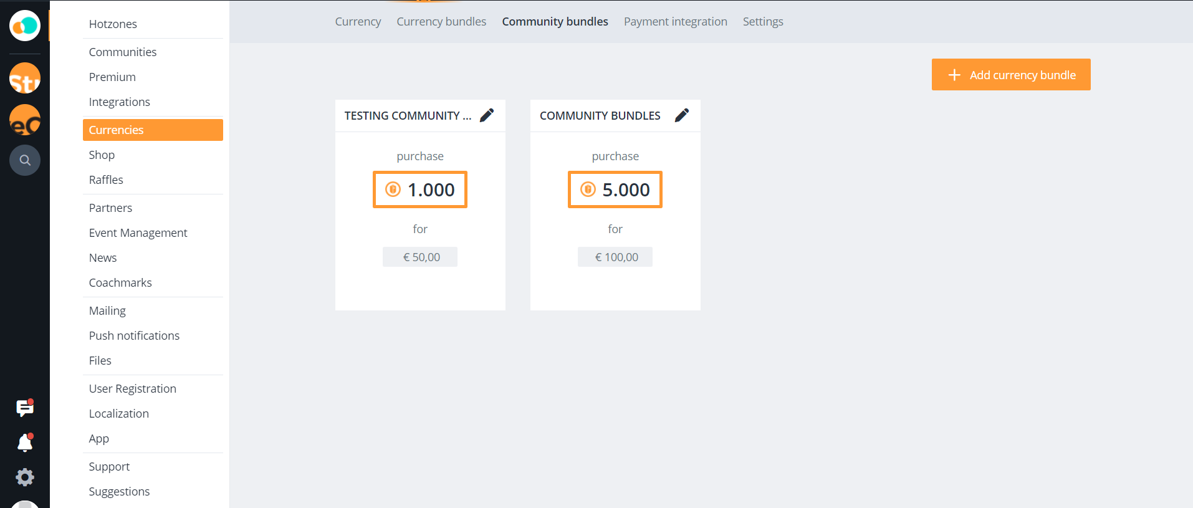Open the chat messages icon
The height and width of the screenshot is (508, 1193).
[25, 408]
